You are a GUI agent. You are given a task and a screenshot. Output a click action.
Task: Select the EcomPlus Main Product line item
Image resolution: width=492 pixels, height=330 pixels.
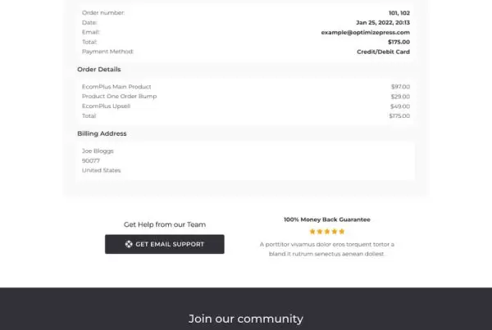[246, 87]
